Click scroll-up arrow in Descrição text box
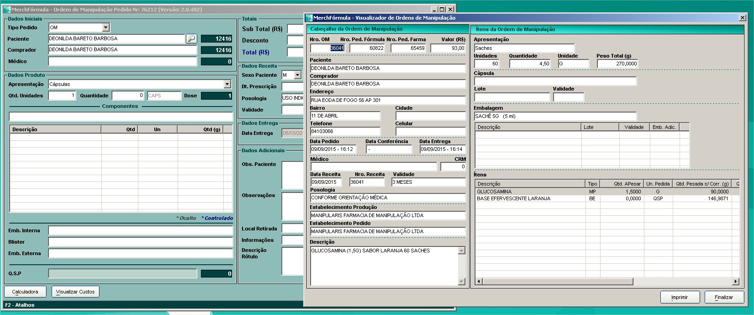 click(461, 251)
